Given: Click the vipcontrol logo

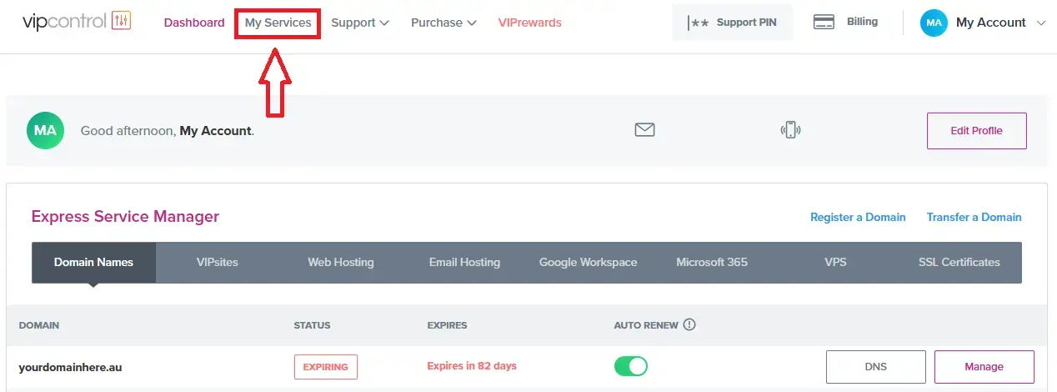Looking at the screenshot, I should coord(76,22).
